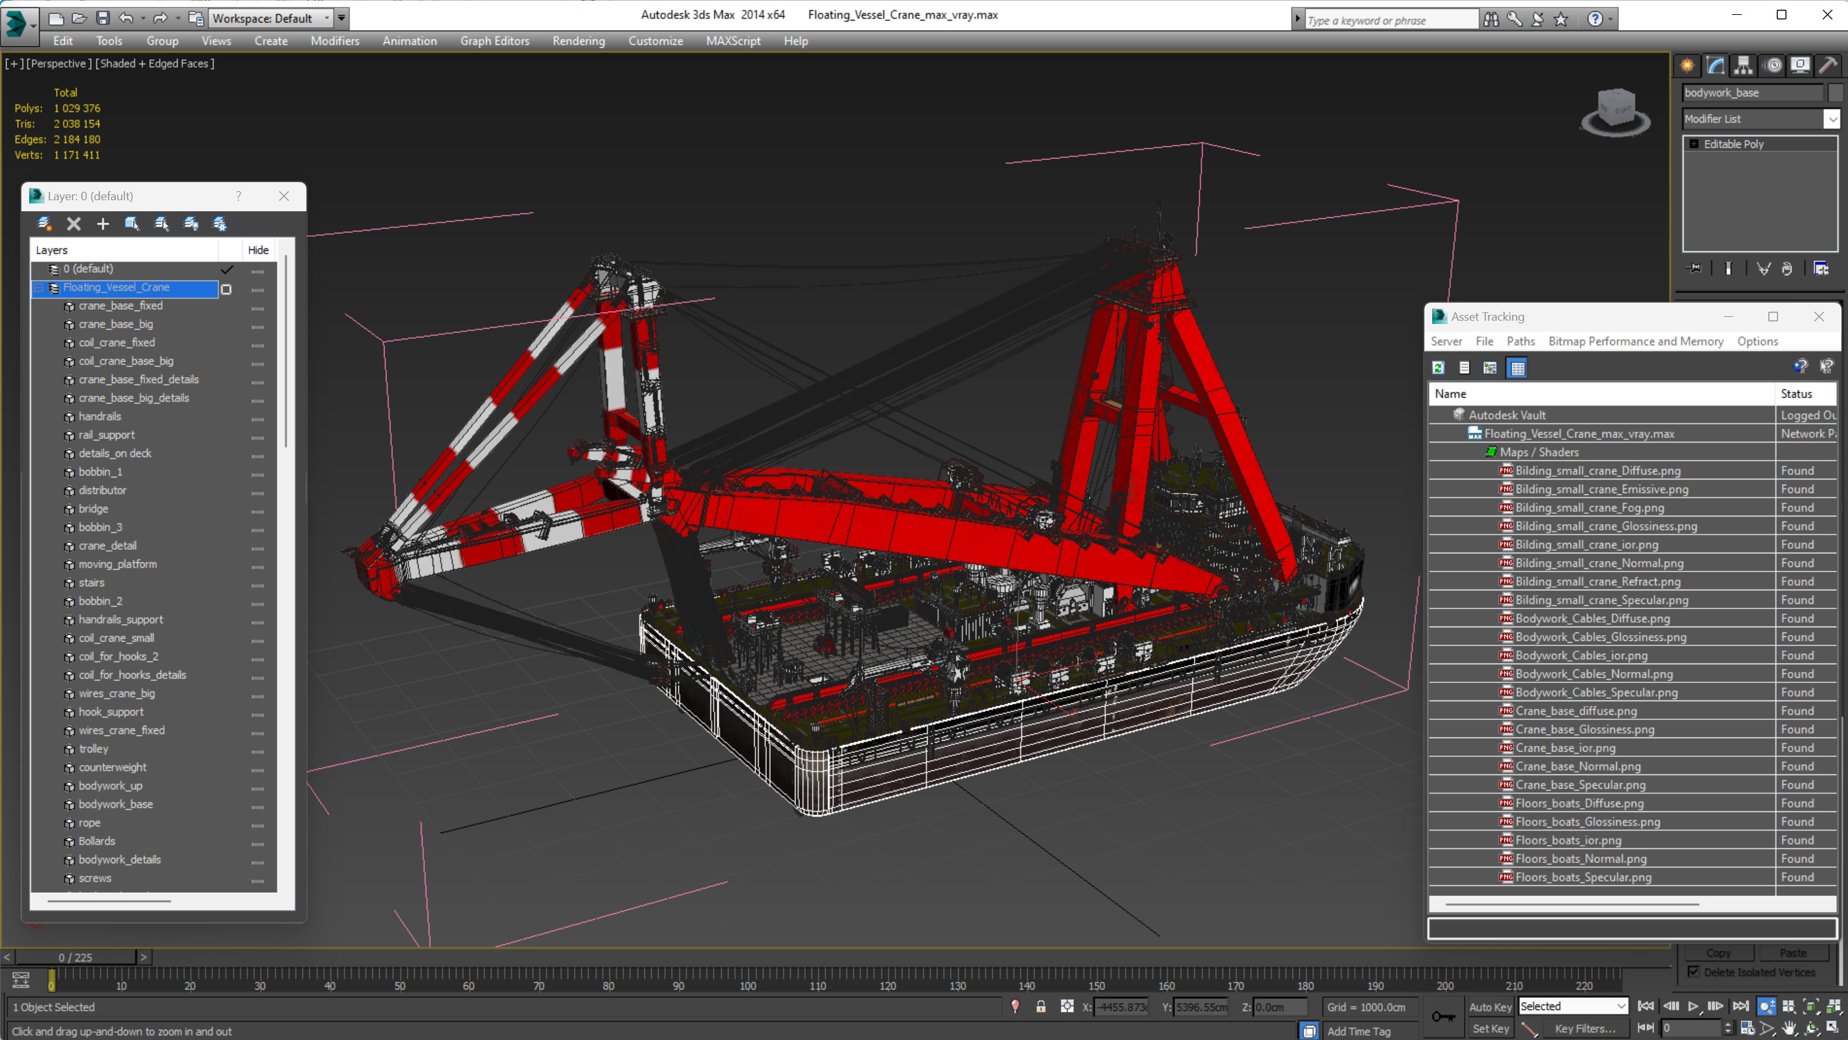Toggle Hide for crane_base_fixed layer row

[258, 308]
